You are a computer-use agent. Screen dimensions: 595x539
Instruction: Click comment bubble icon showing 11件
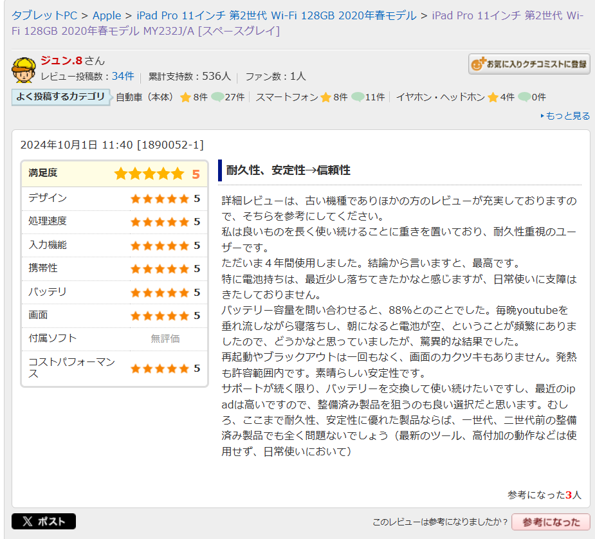[x=358, y=98]
